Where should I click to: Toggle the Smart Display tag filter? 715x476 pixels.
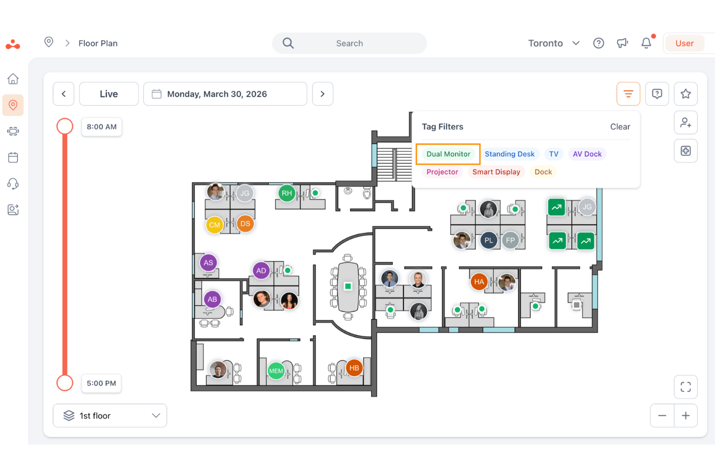(496, 172)
